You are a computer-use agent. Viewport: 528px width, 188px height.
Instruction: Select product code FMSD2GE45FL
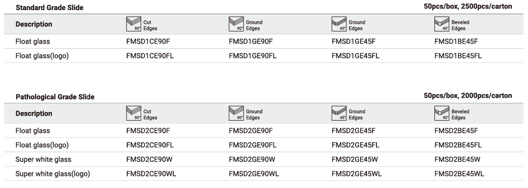pos(356,145)
